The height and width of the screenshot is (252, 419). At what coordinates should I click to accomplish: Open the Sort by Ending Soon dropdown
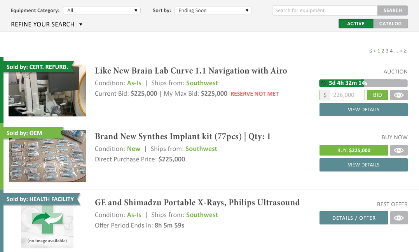pos(213,10)
